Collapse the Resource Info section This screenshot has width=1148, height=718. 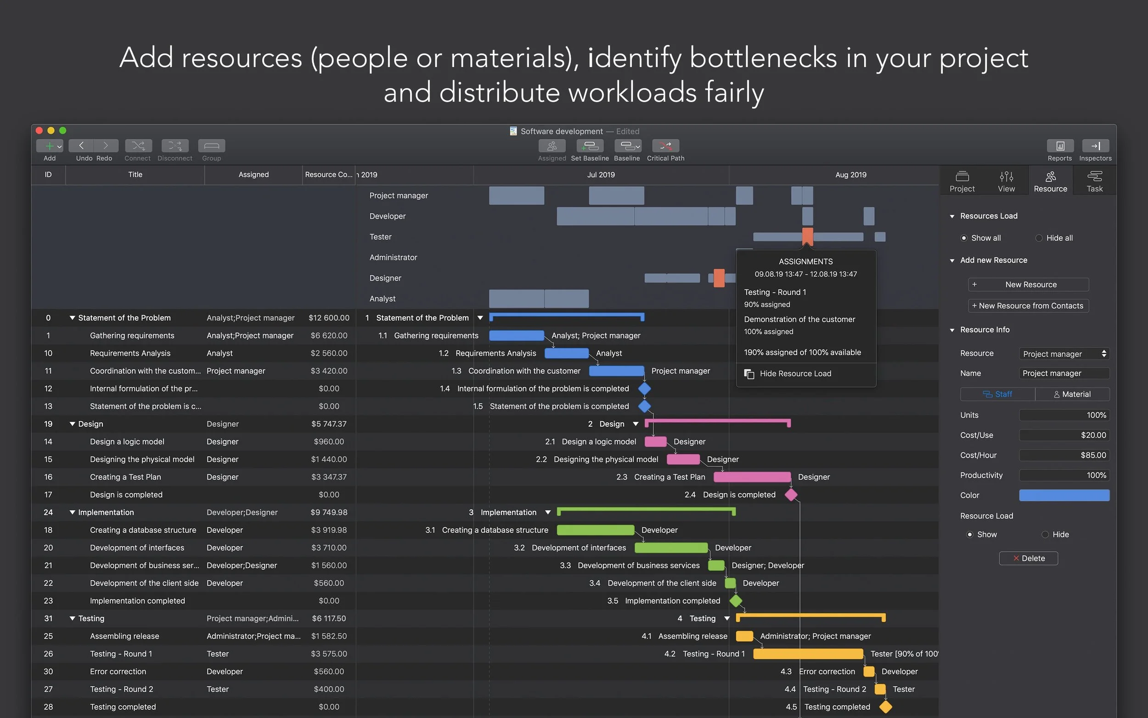click(952, 330)
